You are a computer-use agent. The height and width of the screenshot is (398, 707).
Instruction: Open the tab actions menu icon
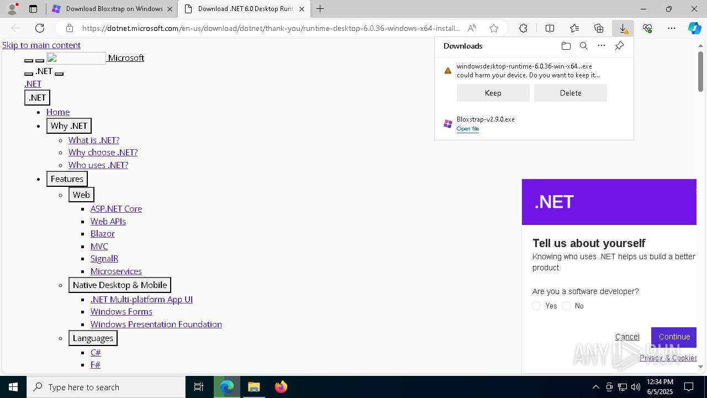pos(33,9)
